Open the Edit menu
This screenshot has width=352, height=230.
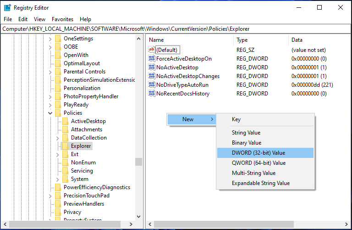tap(23, 19)
